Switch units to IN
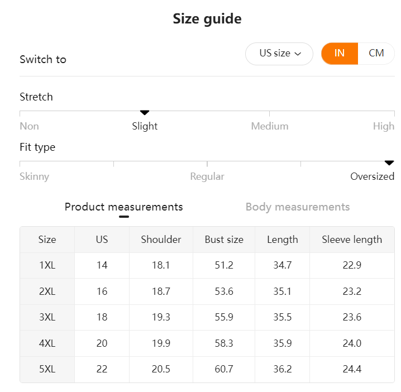This screenshot has width=401, height=392. [x=339, y=54]
